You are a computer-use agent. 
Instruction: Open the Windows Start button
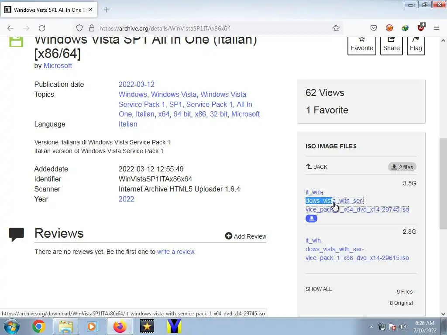(x=11, y=326)
